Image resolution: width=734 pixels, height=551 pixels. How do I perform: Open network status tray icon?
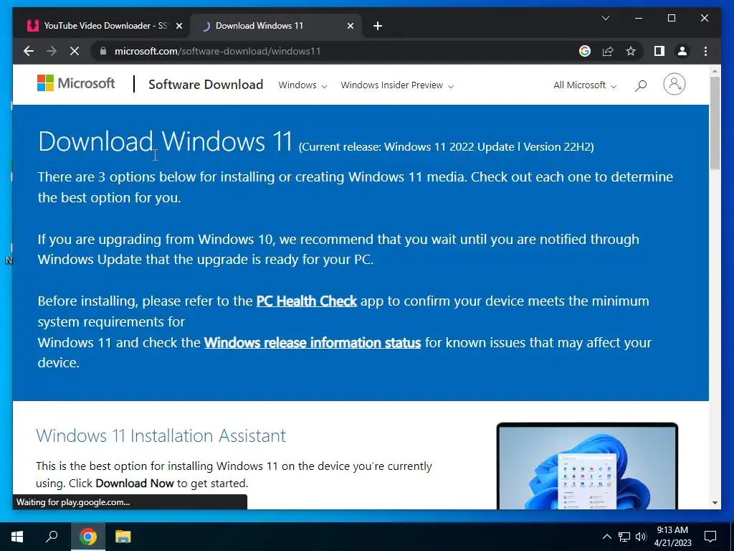click(624, 537)
